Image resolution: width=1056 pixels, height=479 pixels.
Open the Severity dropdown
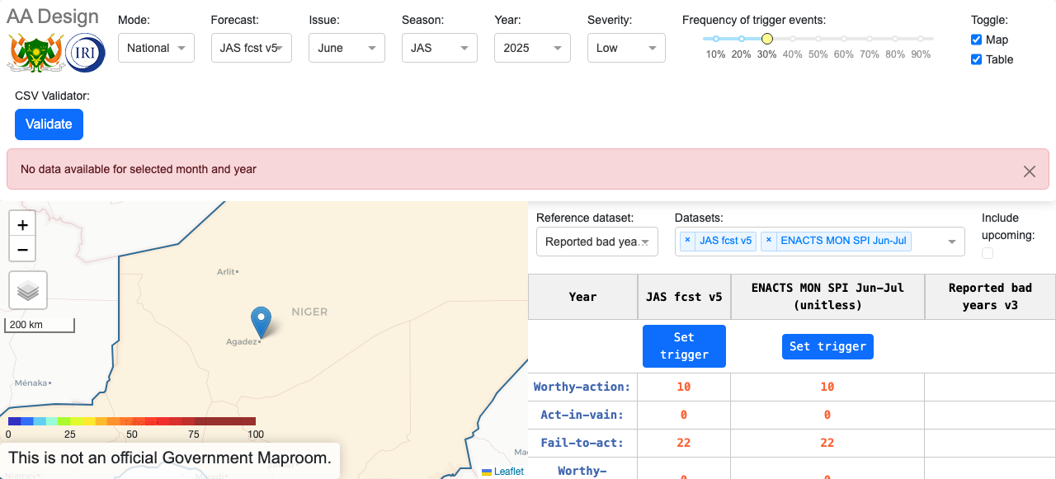coord(626,48)
